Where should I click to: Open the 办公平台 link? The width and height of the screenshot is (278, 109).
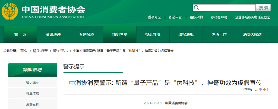tap(175, 17)
